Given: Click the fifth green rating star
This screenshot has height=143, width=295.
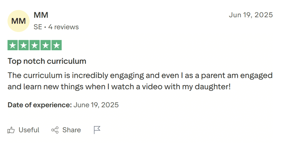Looking at the screenshot, I should (56, 45).
